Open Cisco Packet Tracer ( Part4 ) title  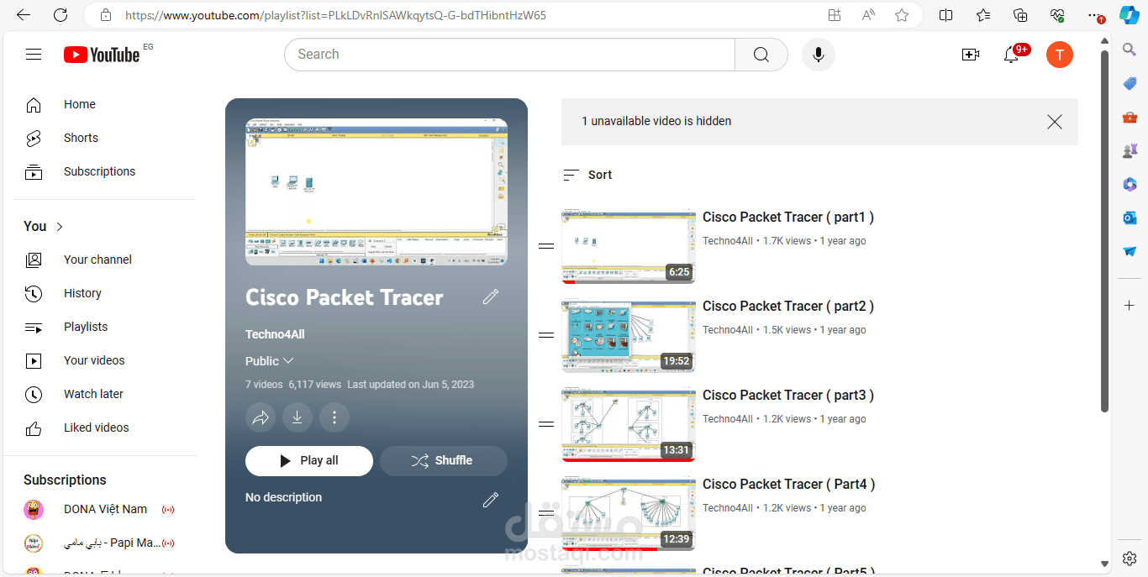click(789, 485)
